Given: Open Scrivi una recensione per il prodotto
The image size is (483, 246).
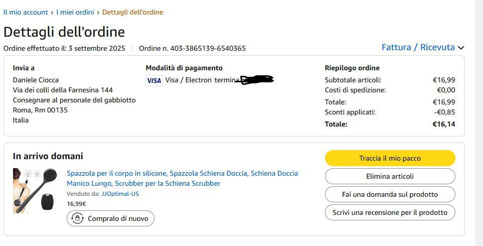Looking at the screenshot, I should click(390, 212).
